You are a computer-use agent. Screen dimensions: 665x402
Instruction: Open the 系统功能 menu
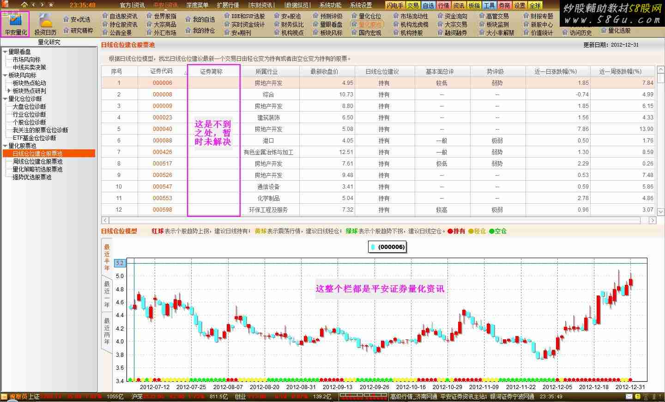(330, 5)
